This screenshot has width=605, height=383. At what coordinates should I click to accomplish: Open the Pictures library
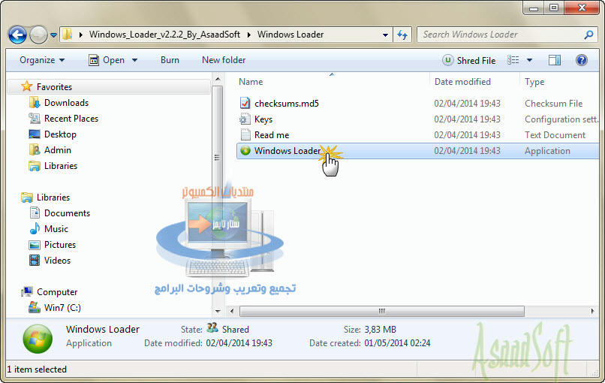click(x=60, y=245)
